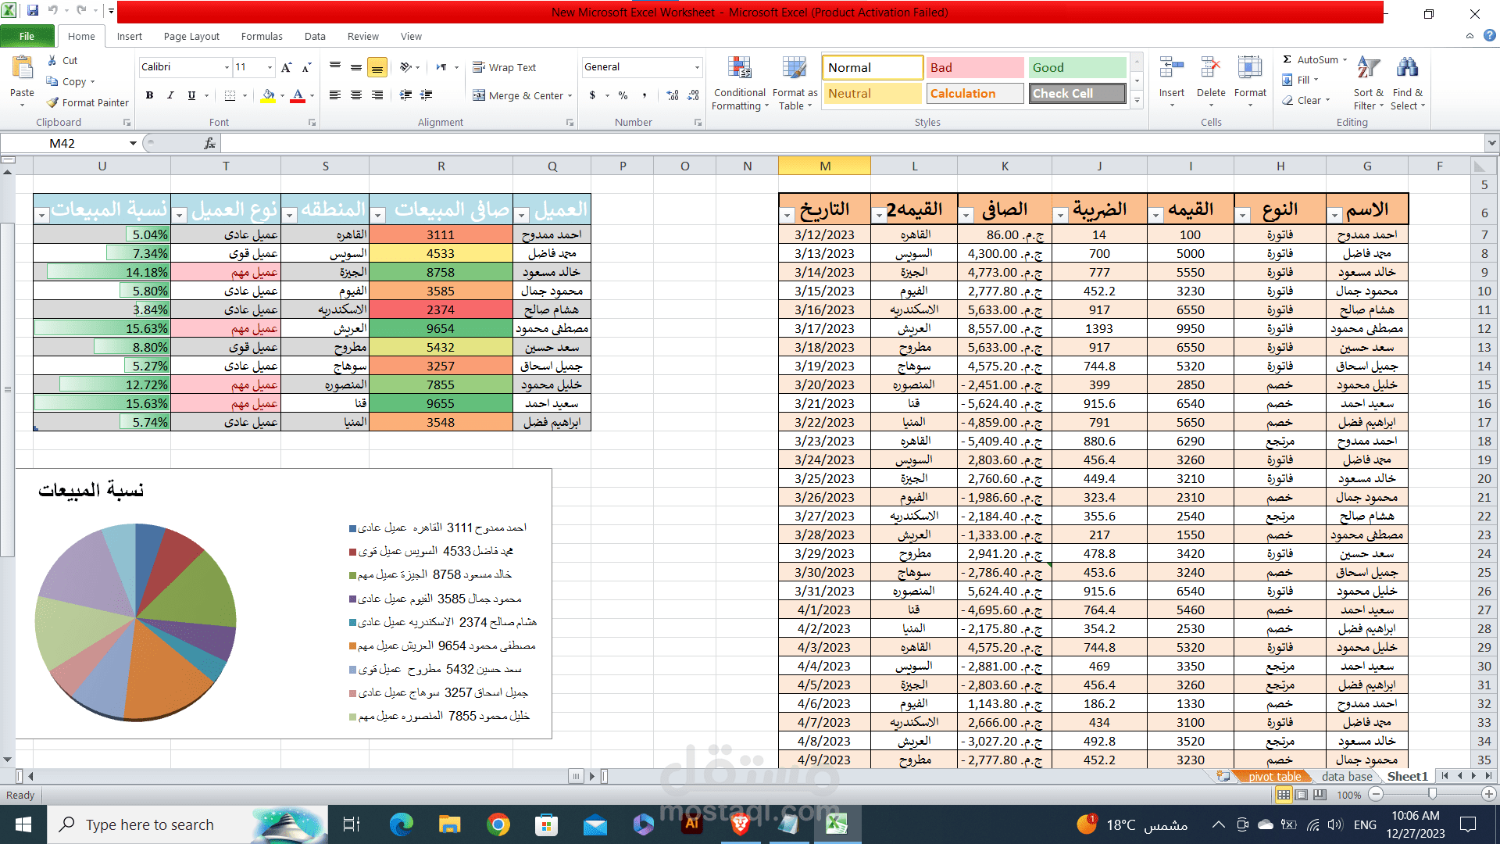Open the data base sheet tab
Screen dimensions: 1500x844
(1347, 776)
